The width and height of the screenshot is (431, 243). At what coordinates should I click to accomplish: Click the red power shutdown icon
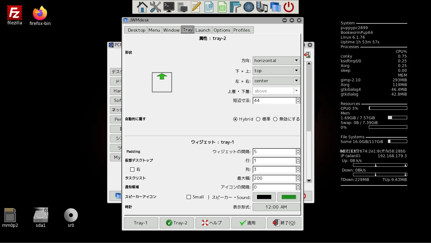tap(288, 7)
